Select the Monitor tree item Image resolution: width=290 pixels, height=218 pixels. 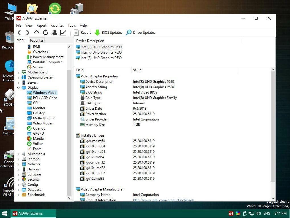(39, 108)
